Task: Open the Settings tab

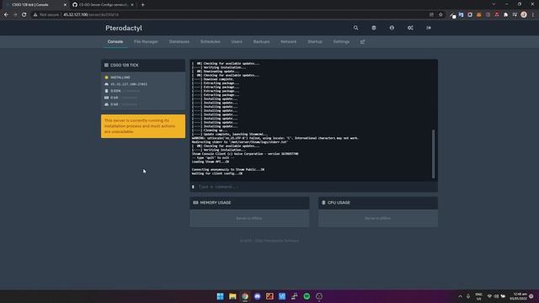Action: (341, 42)
